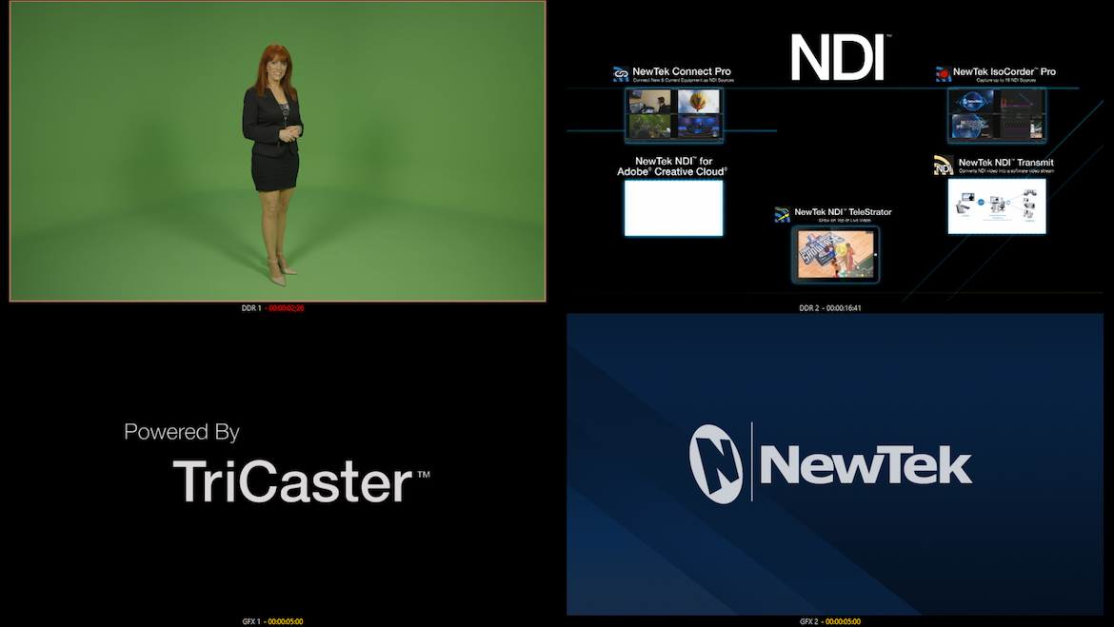Click the NewTek NDI TeleStrator icon
This screenshot has height=627, width=1114.
782,214
